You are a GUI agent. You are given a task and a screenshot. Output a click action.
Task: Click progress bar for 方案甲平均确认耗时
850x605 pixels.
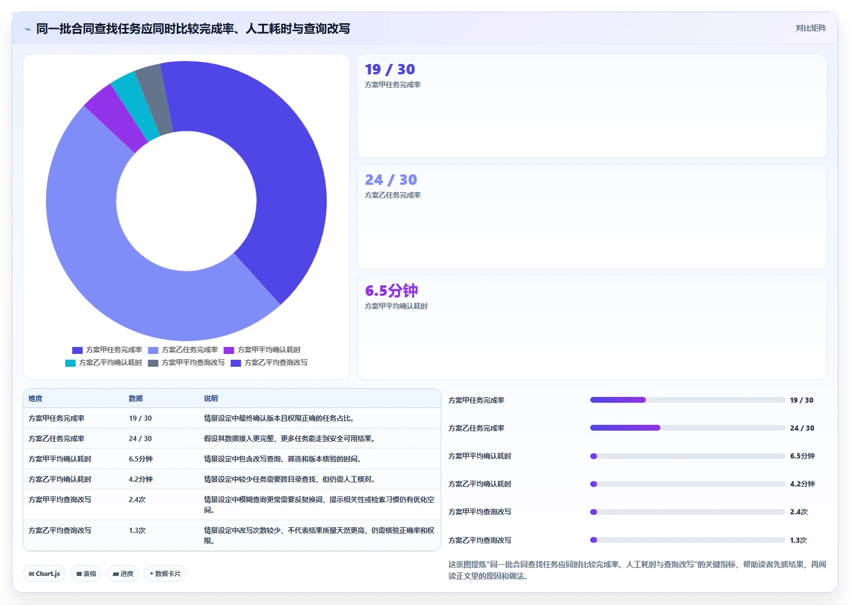687,456
